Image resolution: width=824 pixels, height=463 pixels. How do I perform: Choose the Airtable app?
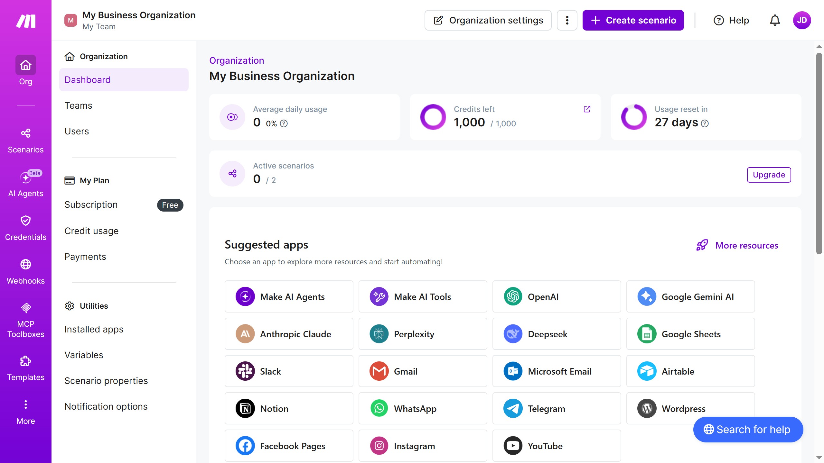pyautogui.click(x=691, y=371)
